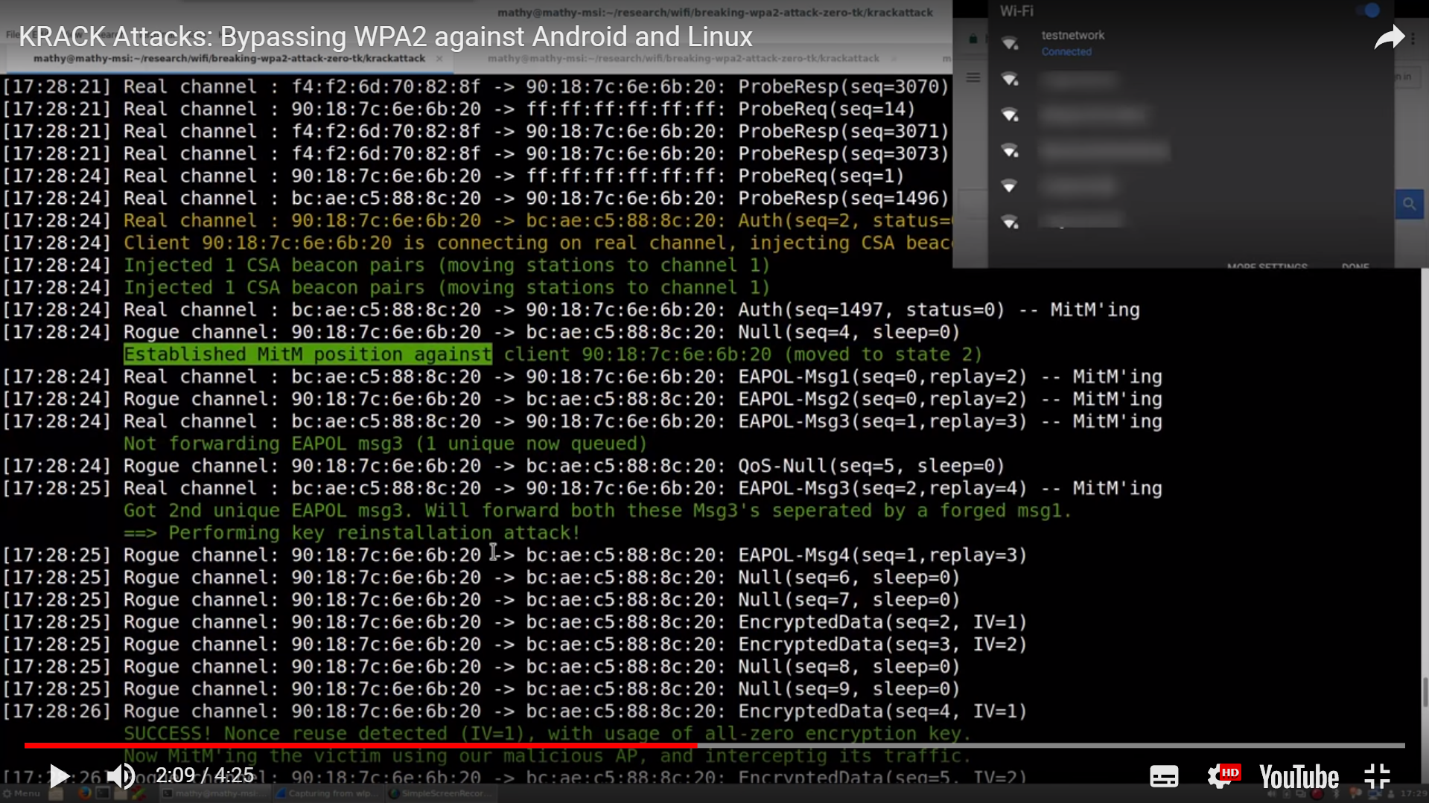Open the browser hamburger menu behind Wi-Fi panel

click(973, 77)
